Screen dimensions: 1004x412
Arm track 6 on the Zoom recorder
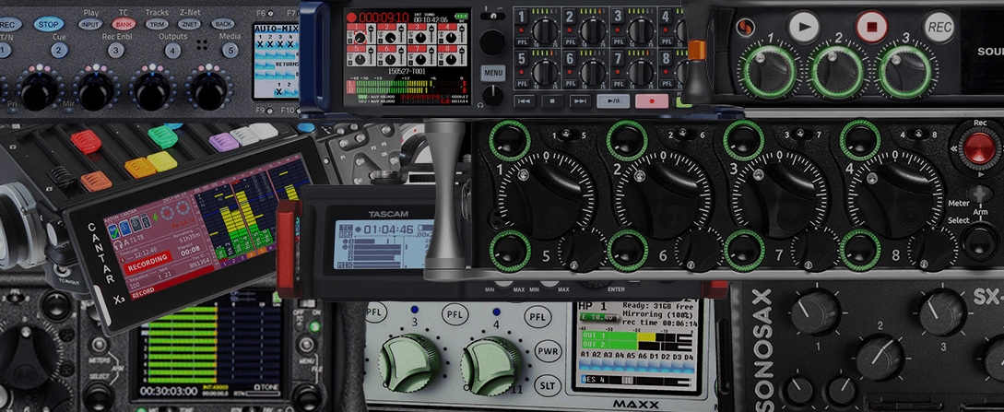pos(571,60)
